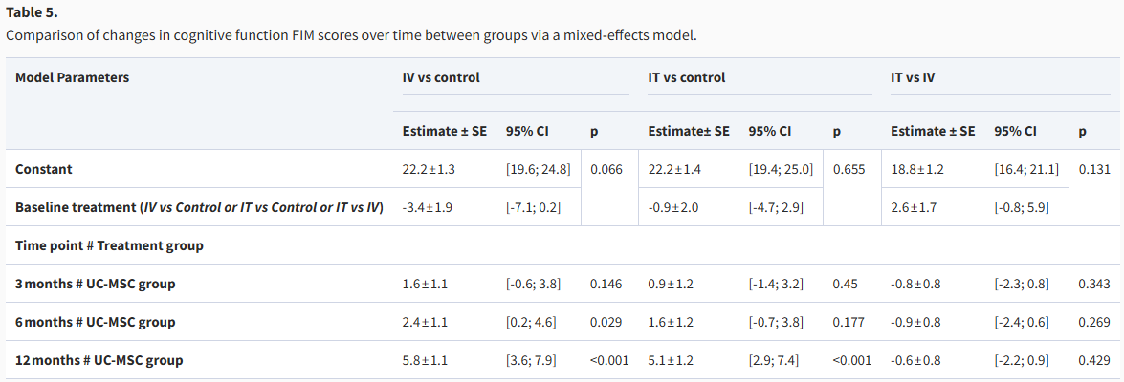Click the 0.066 p-value cell
The image size is (1124, 382).
tap(606, 169)
